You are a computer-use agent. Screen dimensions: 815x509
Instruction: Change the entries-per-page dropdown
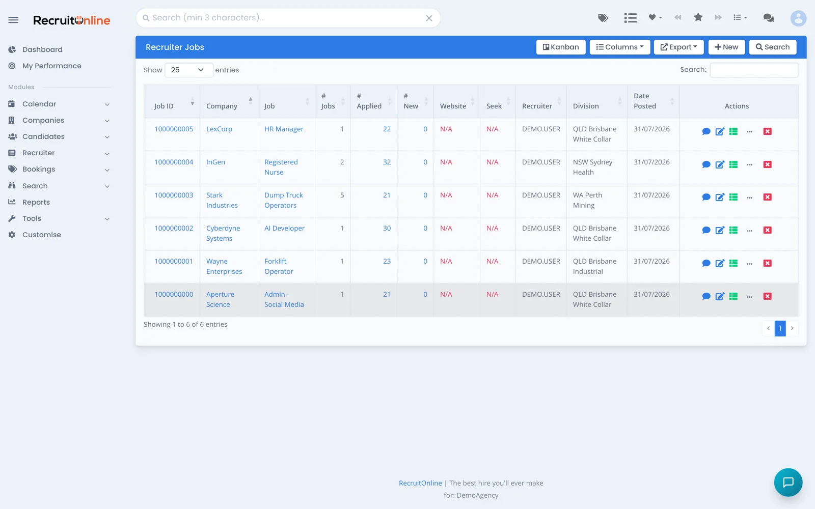(188, 70)
